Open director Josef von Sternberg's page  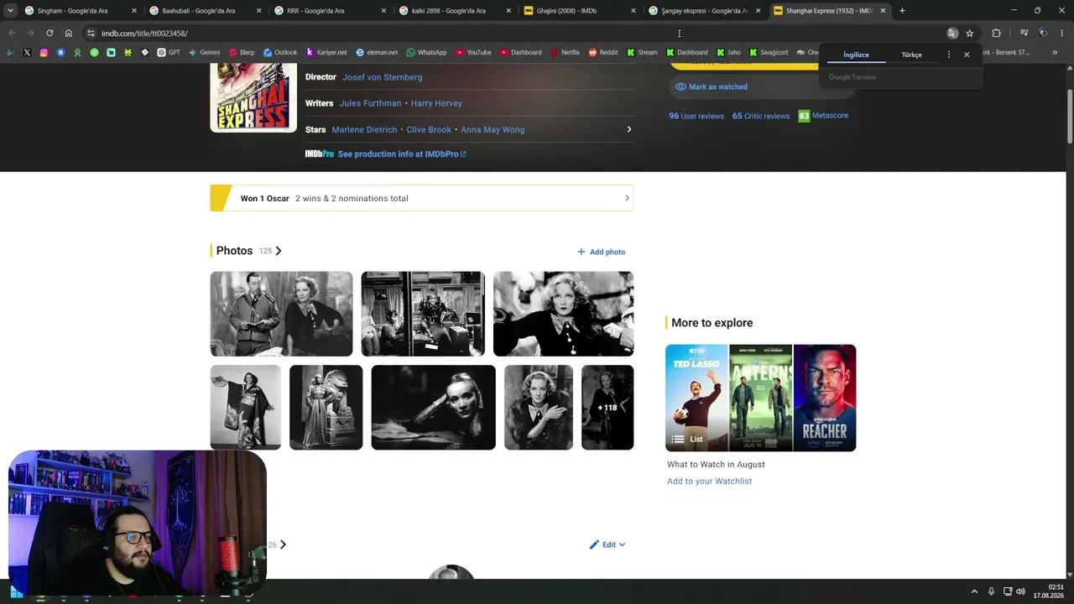[x=382, y=77]
